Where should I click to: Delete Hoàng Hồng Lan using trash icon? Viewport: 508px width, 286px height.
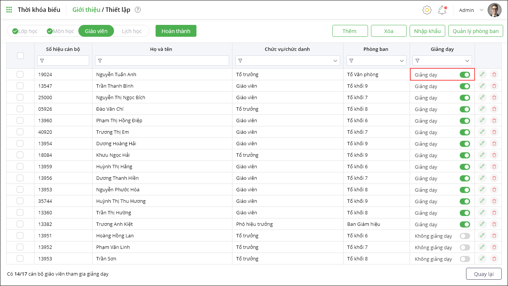pos(494,235)
